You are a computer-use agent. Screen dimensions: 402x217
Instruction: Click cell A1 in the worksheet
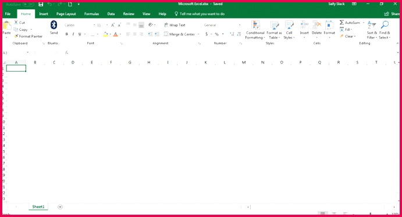coord(16,68)
